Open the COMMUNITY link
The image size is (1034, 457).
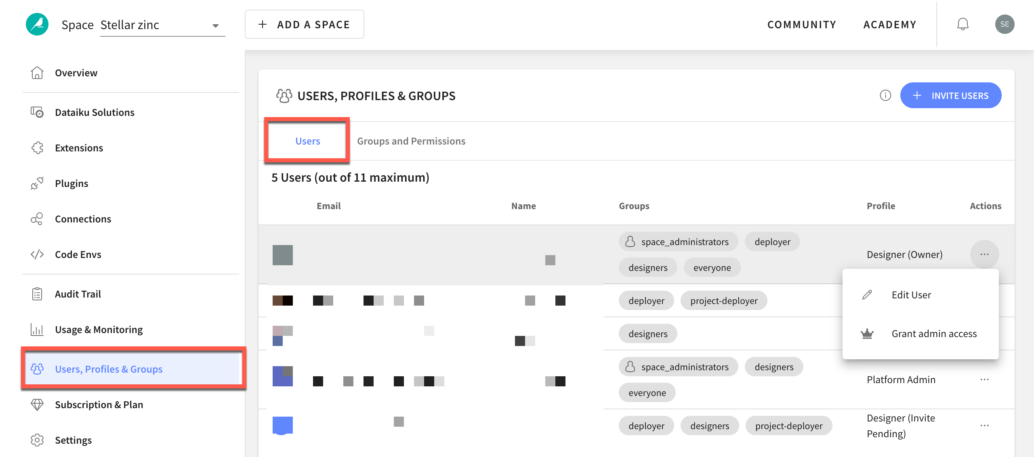point(802,25)
